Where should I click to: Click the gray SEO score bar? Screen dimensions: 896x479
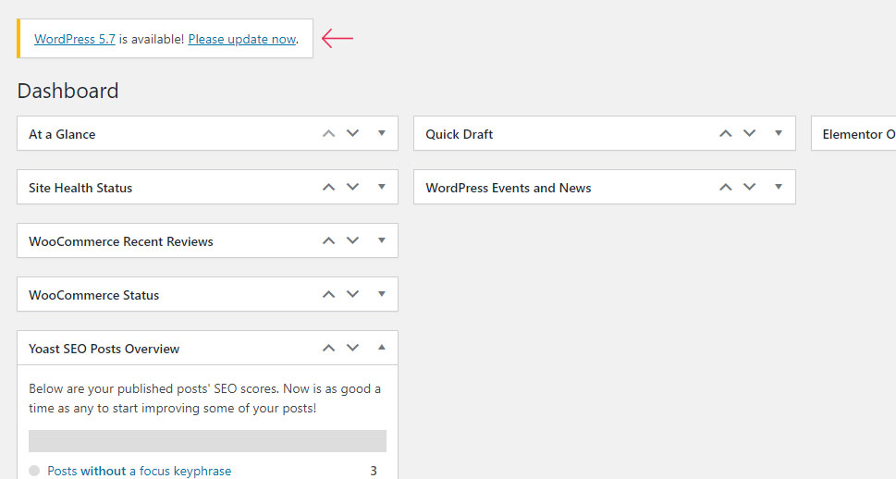click(207, 441)
